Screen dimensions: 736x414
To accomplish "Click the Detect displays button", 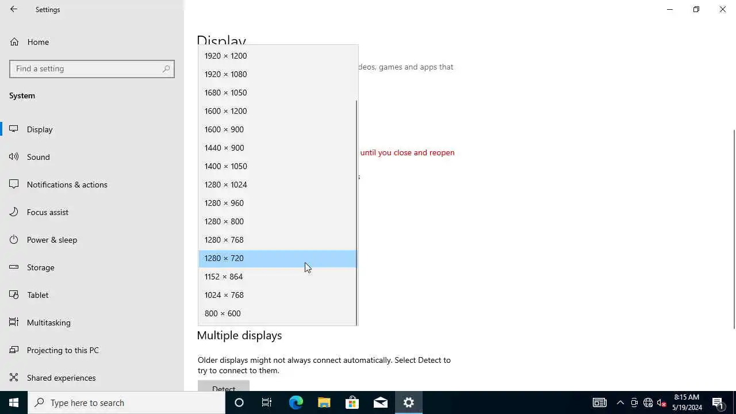I will click(224, 386).
